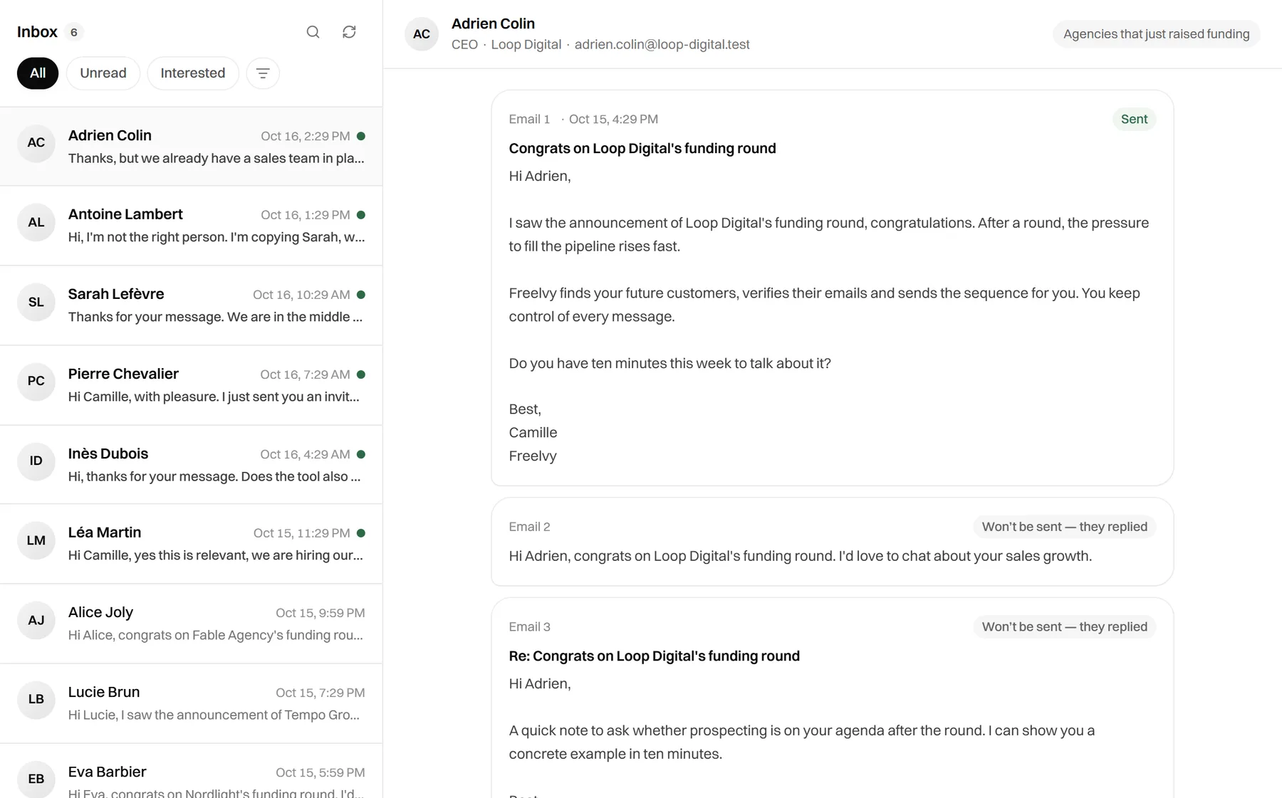The width and height of the screenshot is (1282, 798).
Task: Click subject 'Re: Congrats on Loop Digital's funding round'
Action: tap(654, 656)
